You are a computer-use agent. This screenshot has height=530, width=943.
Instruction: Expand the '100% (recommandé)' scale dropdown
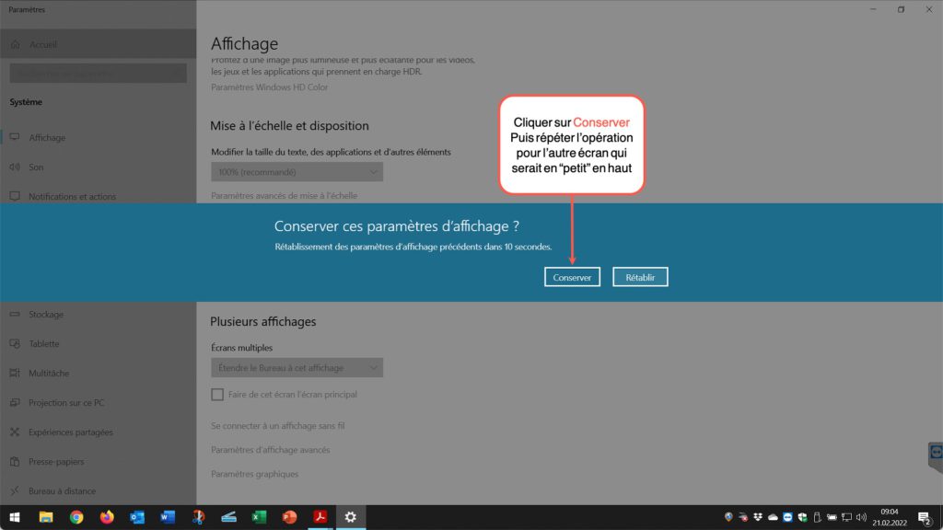(x=297, y=172)
